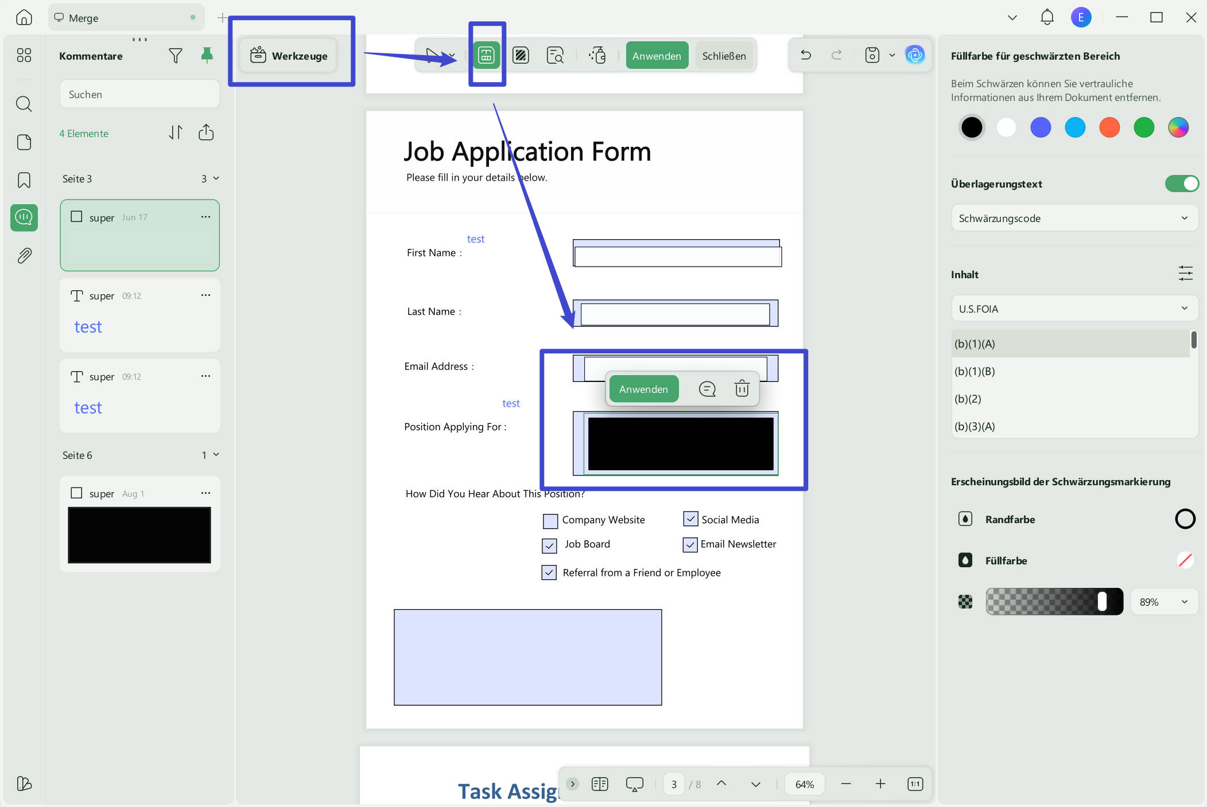Screen dimensions: 1207x807
Task: Check the super Jun 17 comment checkbox
Action: pyautogui.click(x=76, y=217)
